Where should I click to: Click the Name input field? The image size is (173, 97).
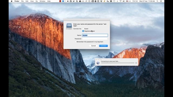point(95,35)
